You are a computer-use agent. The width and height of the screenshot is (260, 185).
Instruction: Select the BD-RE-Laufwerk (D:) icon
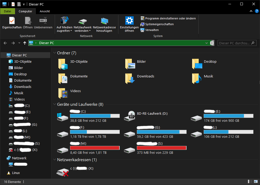coord(129,116)
